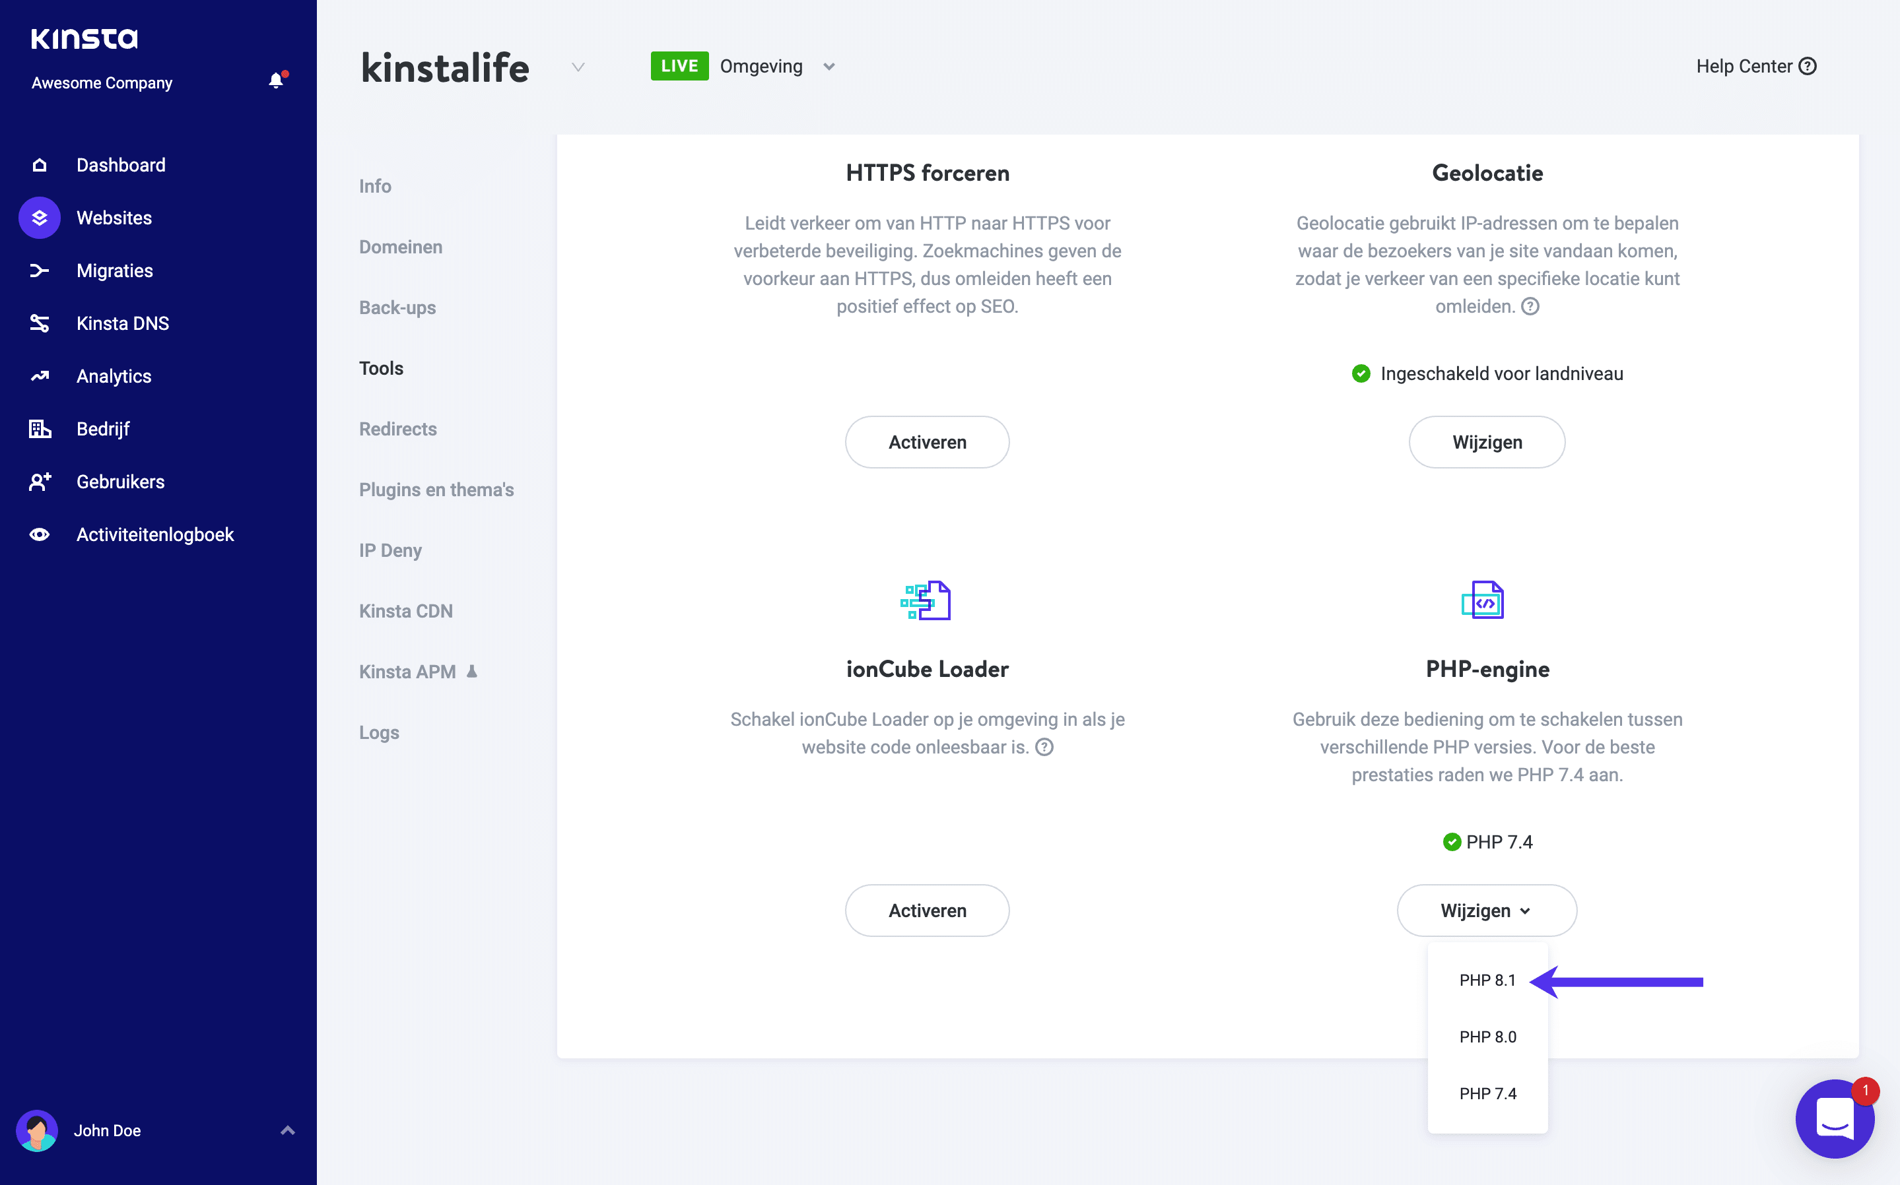Viewport: 1900px width, 1185px height.
Task: Expand the PHP-engine Wijzigen dropdown
Action: click(x=1486, y=909)
